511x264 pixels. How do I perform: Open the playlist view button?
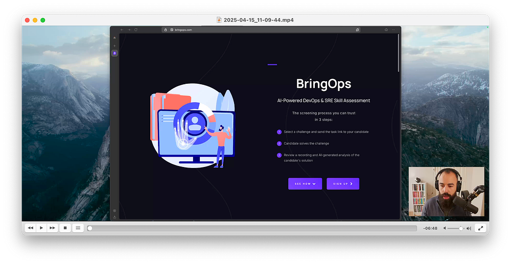(78, 228)
